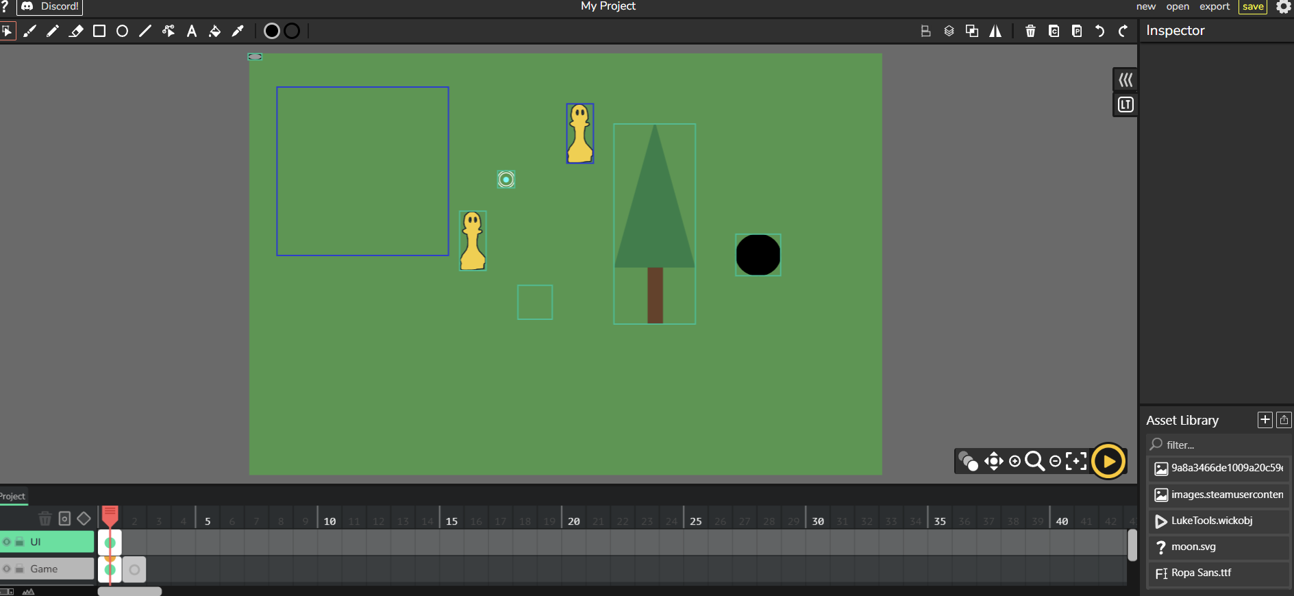
Task: Open the settings gear menu
Action: (1284, 7)
